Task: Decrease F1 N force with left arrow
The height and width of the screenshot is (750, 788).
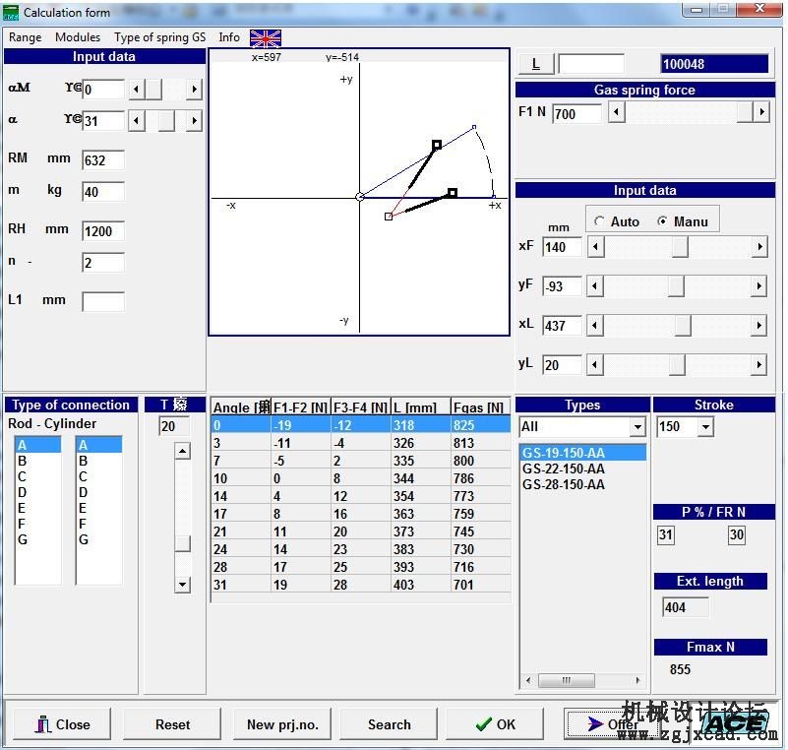Action: point(617,111)
